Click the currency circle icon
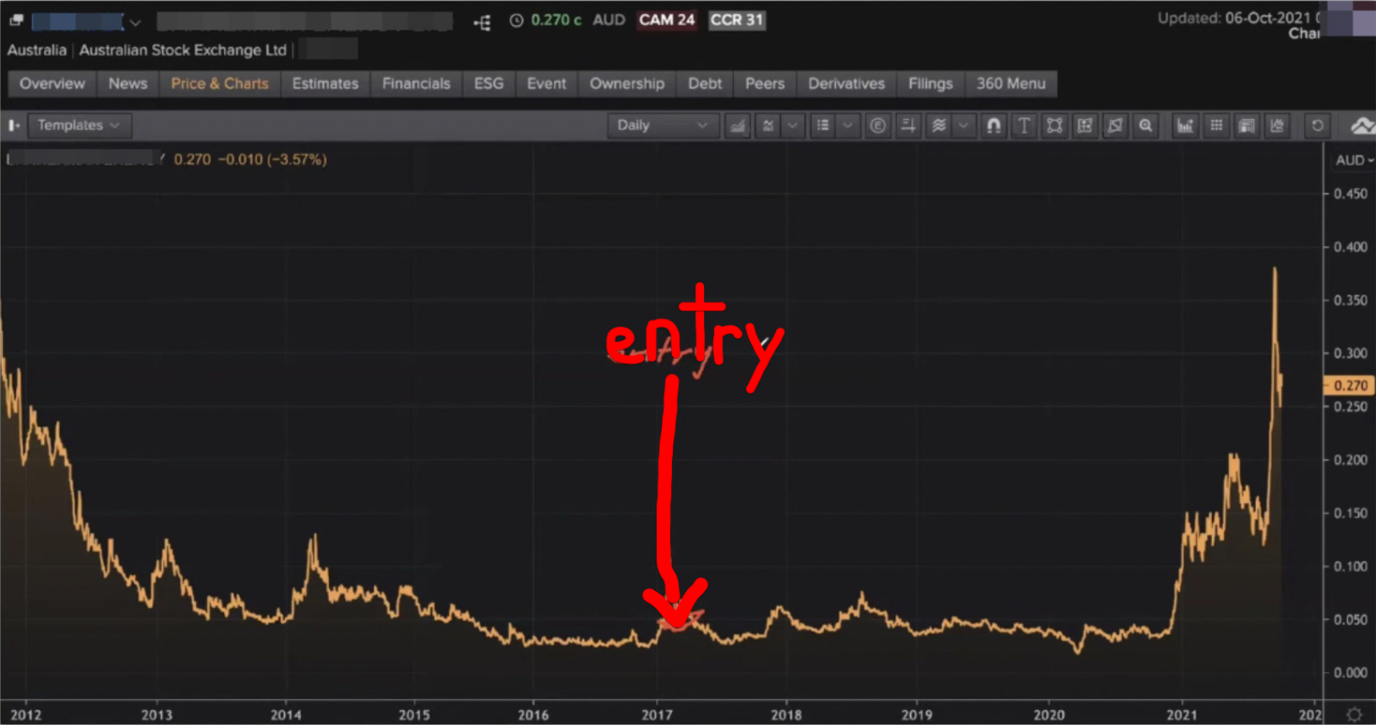 pyautogui.click(x=878, y=125)
